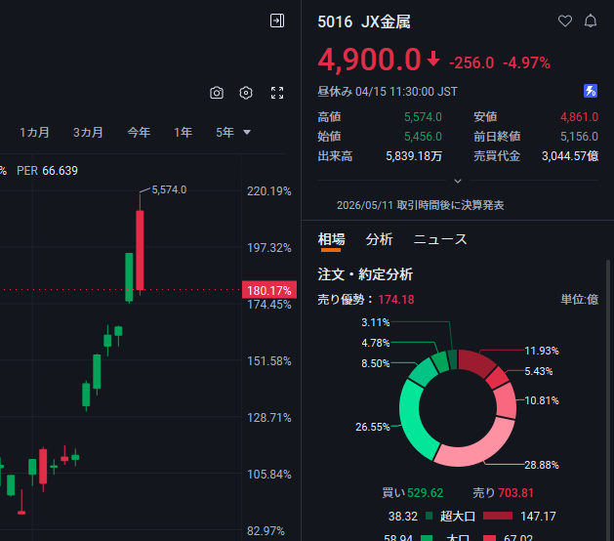614x541 pixels.
Task: Click the 超大口 sell amount 147.17
Action: [x=538, y=517]
